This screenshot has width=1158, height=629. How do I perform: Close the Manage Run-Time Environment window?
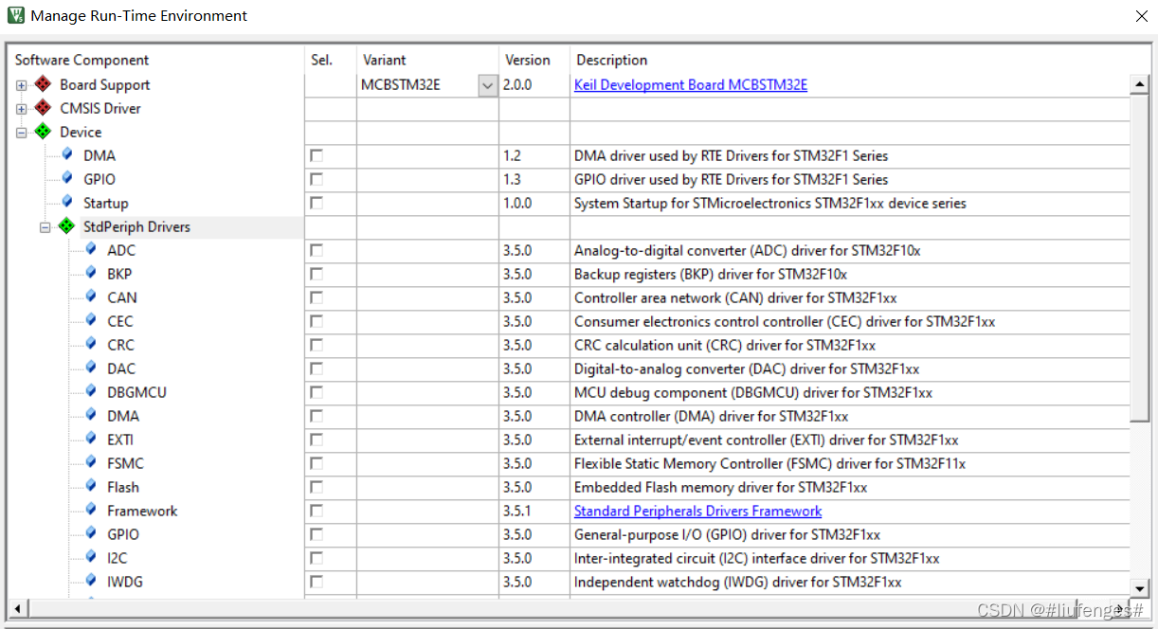coord(1141,16)
